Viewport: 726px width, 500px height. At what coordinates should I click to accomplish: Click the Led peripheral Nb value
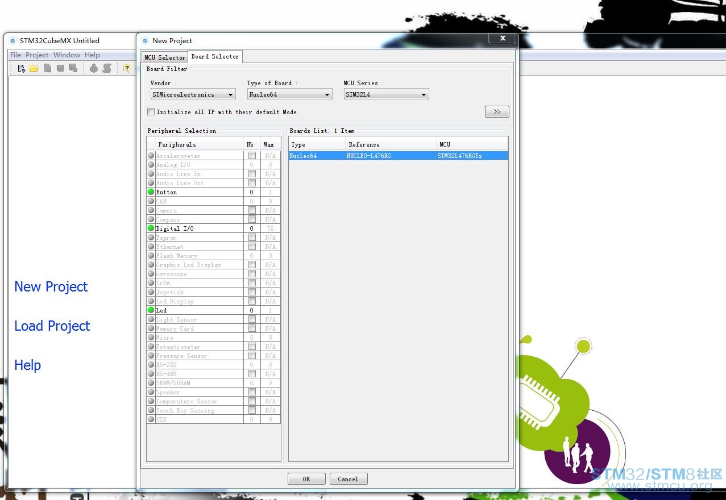coord(252,310)
